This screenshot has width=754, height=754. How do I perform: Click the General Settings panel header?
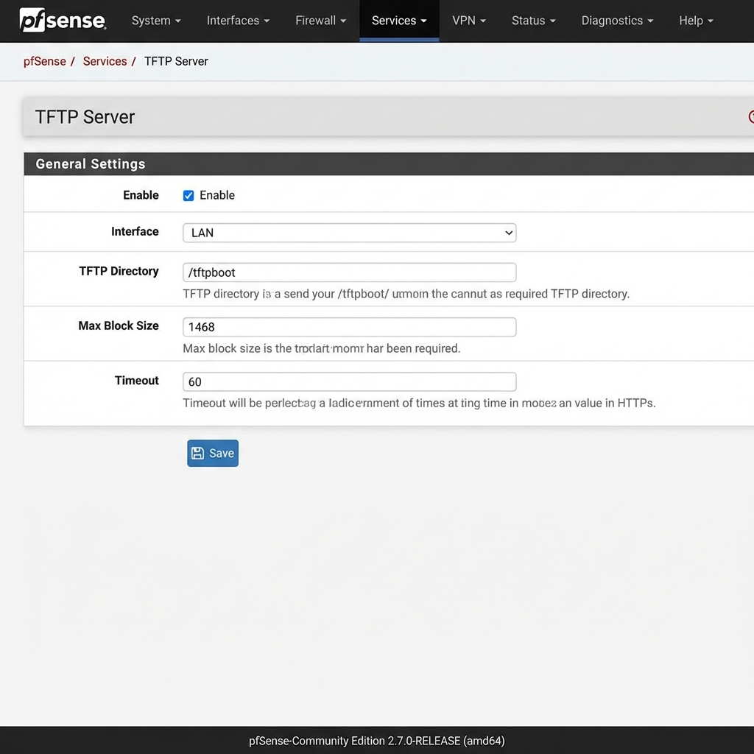pos(90,163)
